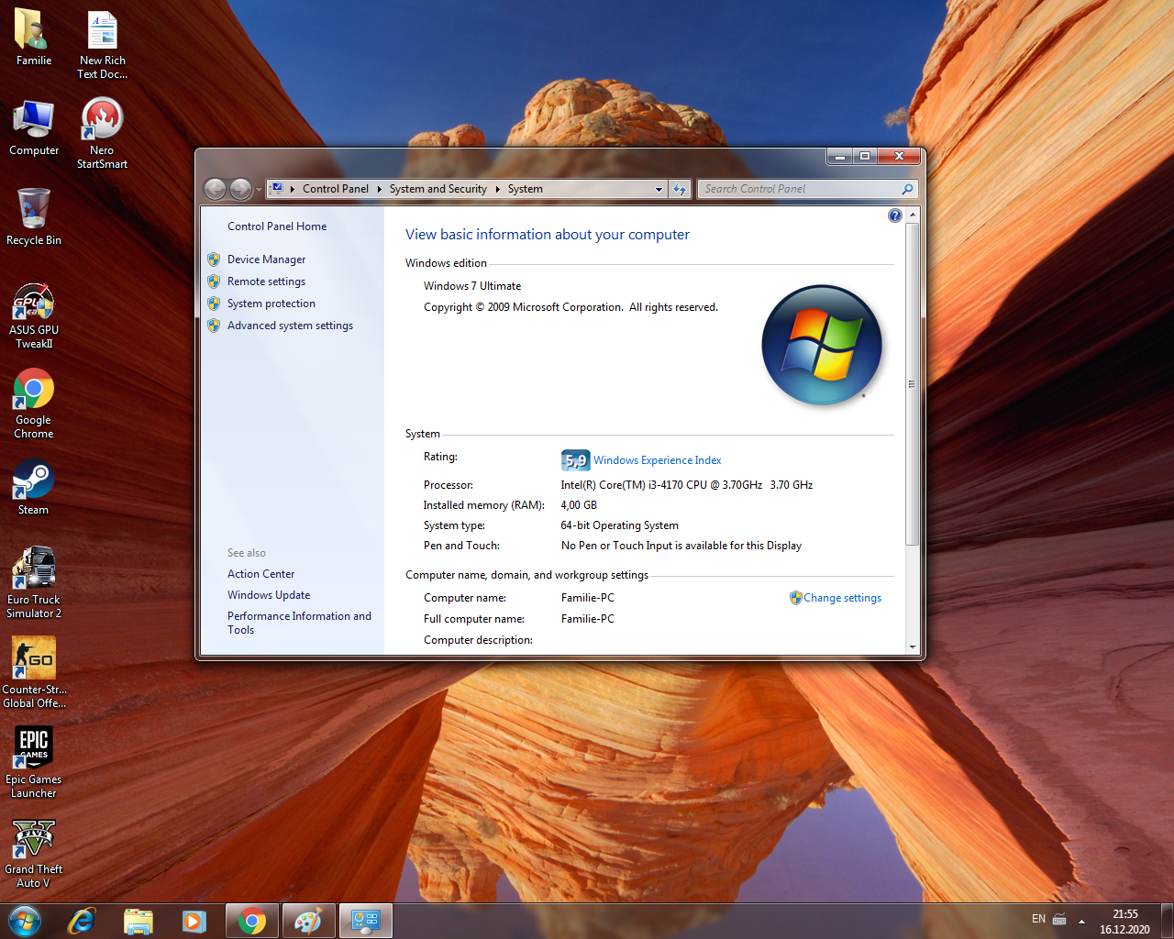Open Windows Explorer from taskbar
This screenshot has height=939, width=1174.
138,921
